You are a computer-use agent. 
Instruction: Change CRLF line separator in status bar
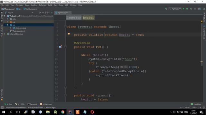point(188,108)
